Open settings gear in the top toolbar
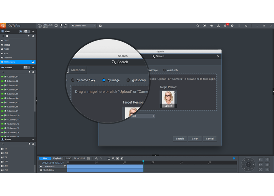The image size is (274, 196). pyautogui.click(x=232, y=25)
